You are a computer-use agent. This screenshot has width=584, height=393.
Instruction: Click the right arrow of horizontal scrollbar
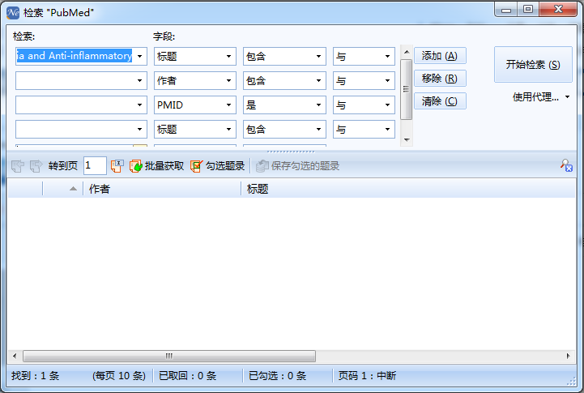coord(569,356)
